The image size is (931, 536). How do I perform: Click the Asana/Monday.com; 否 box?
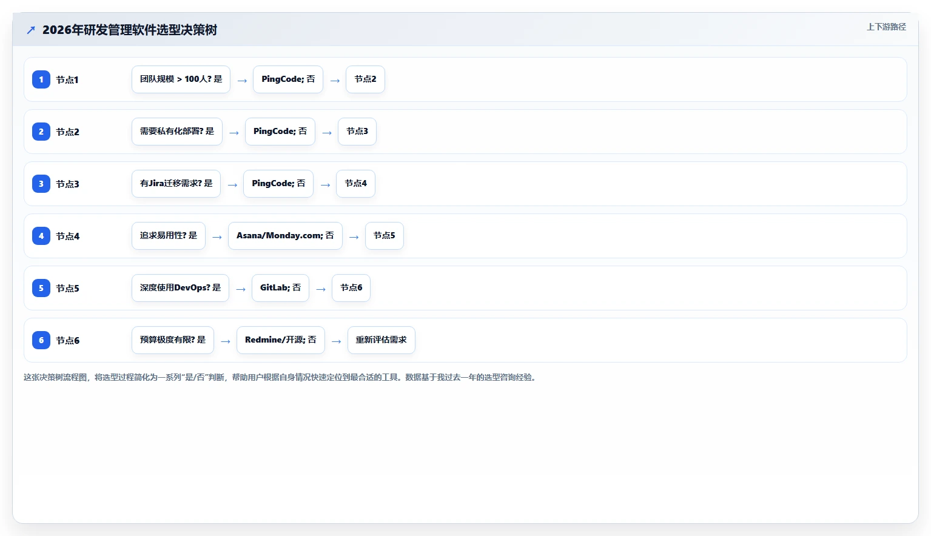click(285, 236)
